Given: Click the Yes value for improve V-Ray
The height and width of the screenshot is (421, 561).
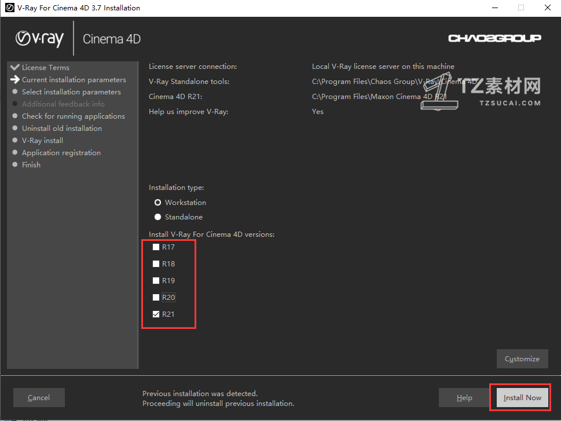Looking at the screenshot, I should coord(318,112).
